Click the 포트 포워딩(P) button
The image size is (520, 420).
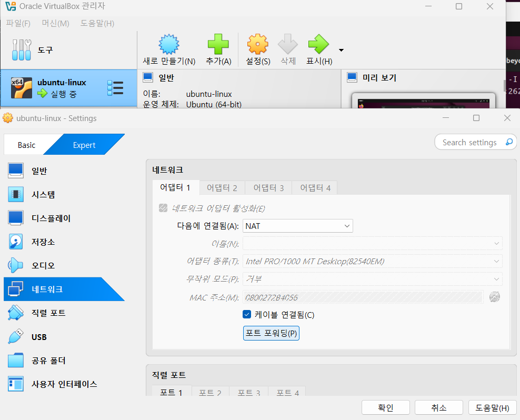coord(271,333)
